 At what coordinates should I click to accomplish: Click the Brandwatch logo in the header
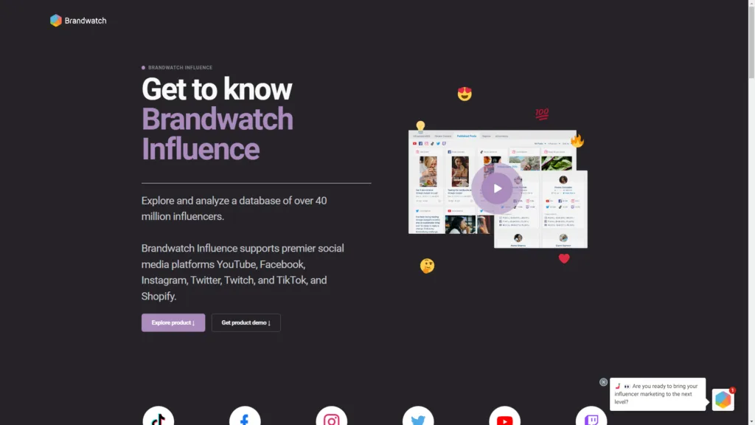78,20
